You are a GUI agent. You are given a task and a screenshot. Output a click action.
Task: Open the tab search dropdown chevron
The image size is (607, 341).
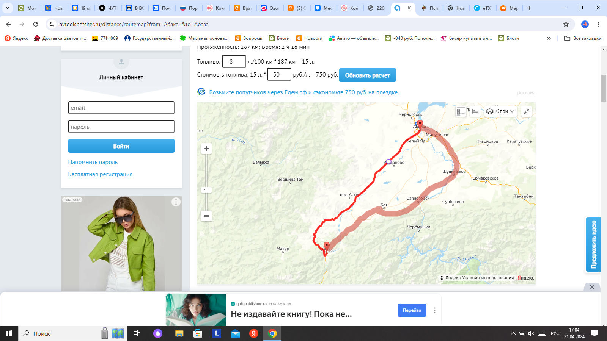pos(8,8)
